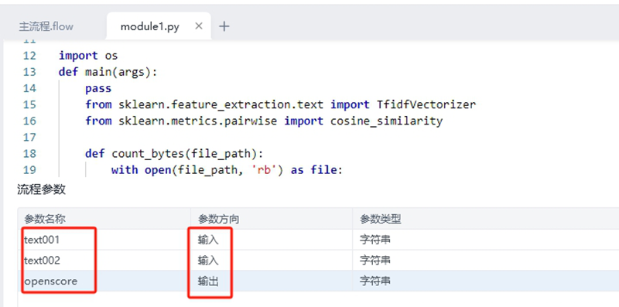The width and height of the screenshot is (619, 307).
Task: Click 输出 direction cell for openscore
Action: tap(272, 281)
